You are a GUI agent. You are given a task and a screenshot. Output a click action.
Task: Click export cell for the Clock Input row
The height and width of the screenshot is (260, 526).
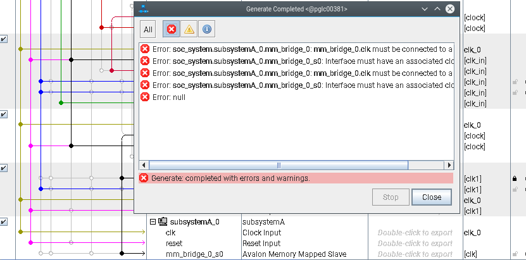(x=415, y=233)
